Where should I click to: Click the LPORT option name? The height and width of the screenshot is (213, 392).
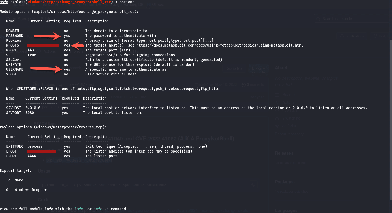point(11,156)
